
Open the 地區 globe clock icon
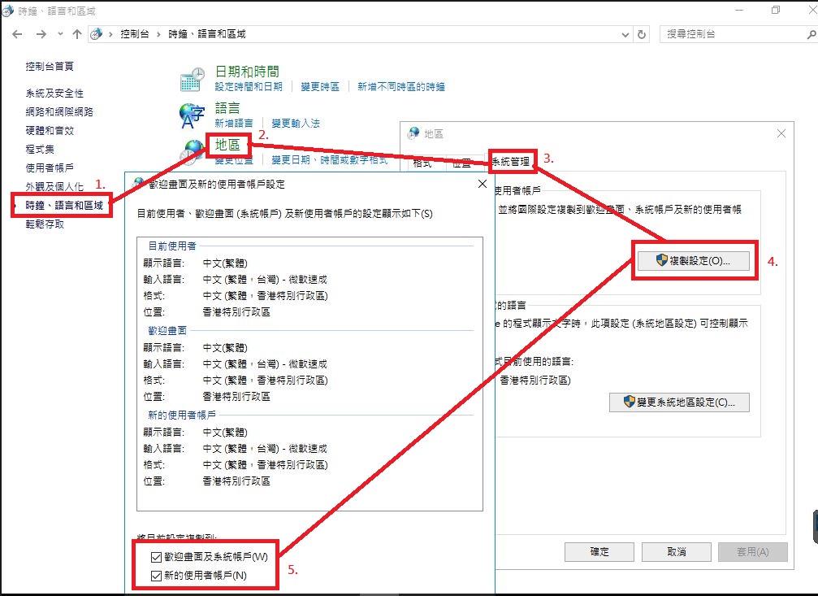point(191,151)
